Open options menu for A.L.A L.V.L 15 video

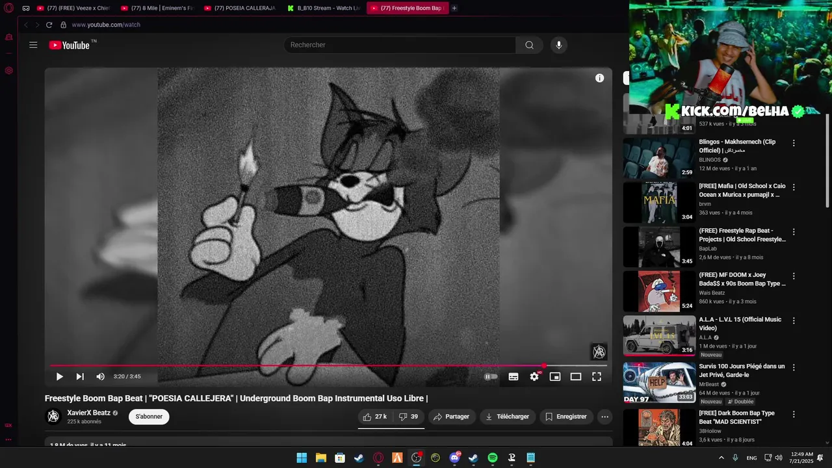[794, 320]
